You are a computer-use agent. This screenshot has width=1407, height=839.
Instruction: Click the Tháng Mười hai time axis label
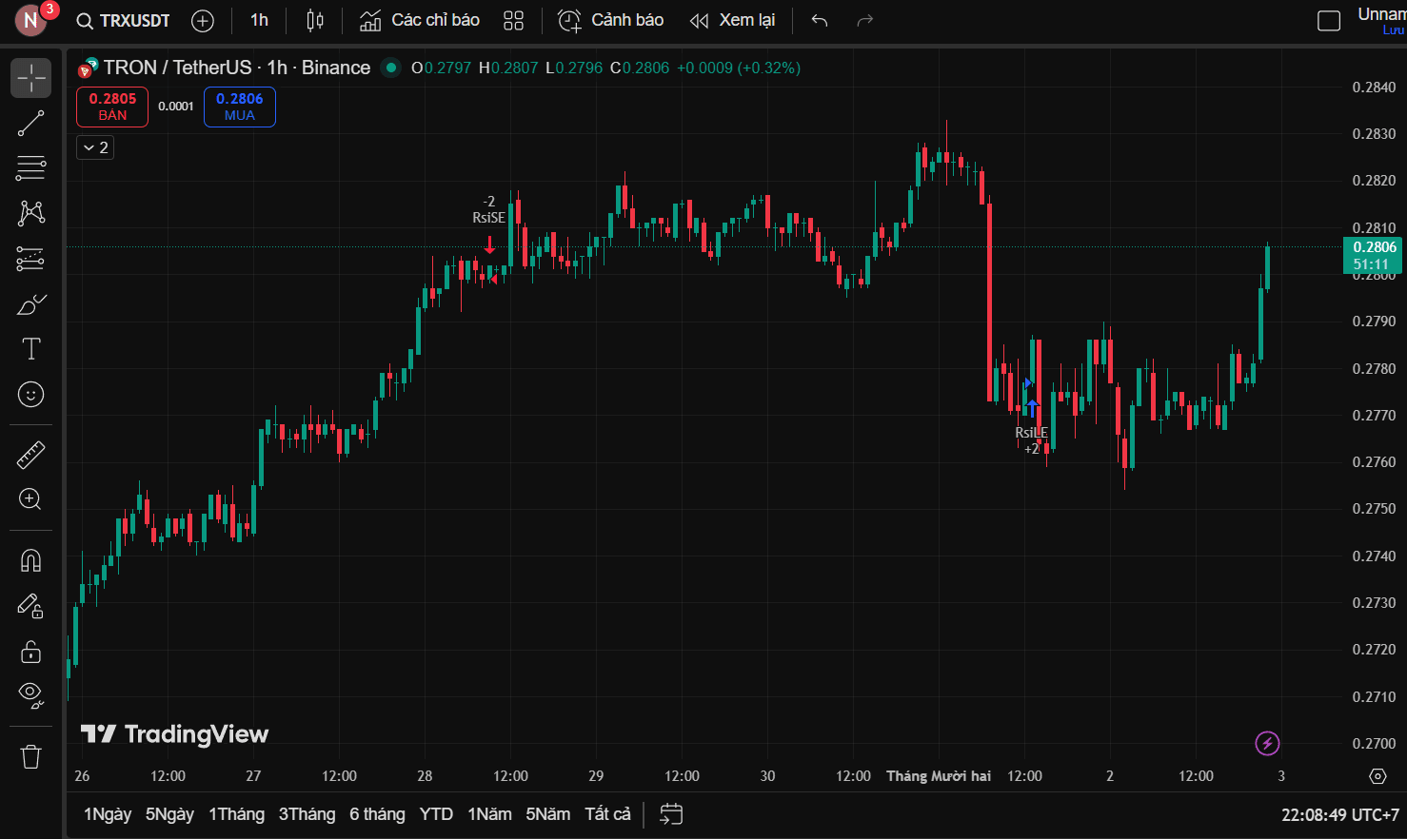[939, 776]
